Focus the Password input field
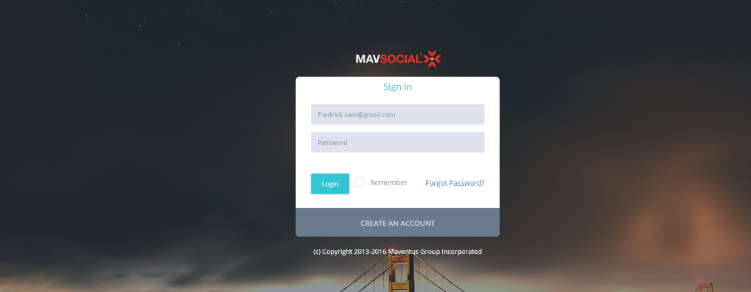Image resolution: width=751 pixels, height=292 pixels. pos(397,143)
